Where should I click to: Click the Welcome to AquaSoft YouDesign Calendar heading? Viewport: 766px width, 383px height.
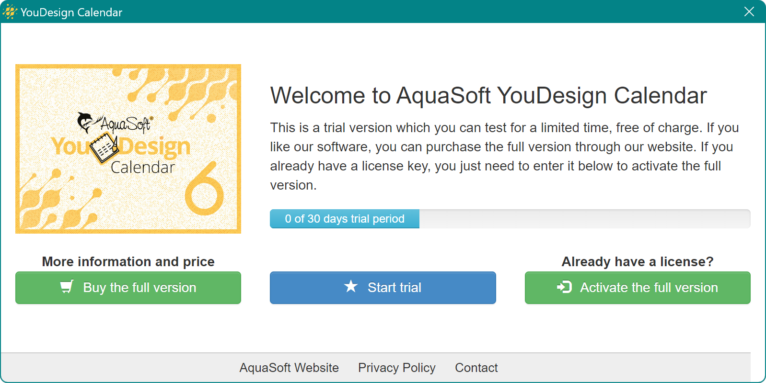tap(488, 95)
